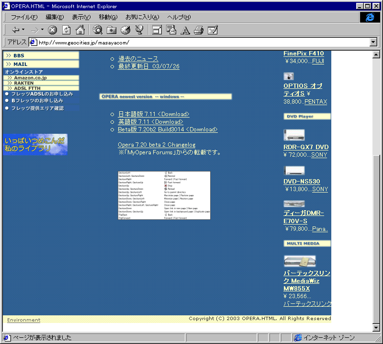Image resolution: width=383 pixels, height=344 pixels.
Task: Click the 私のライブラリ banner image
Action: pyautogui.click(x=35, y=145)
